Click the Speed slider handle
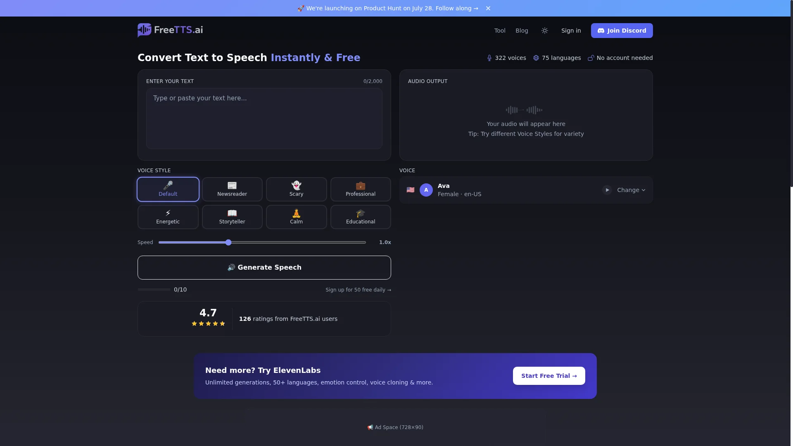 pyautogui.click(x=228, y=242)
